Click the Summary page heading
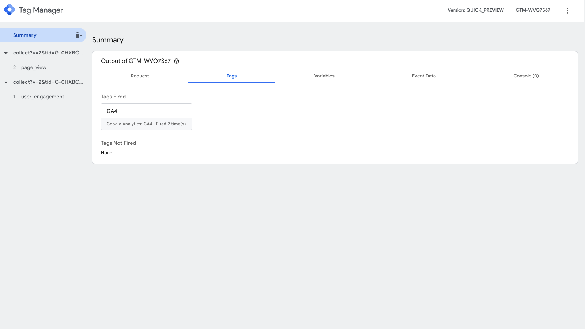Image resolution: width=585 pixels, height=329 pixels. (x=108, y=40)
